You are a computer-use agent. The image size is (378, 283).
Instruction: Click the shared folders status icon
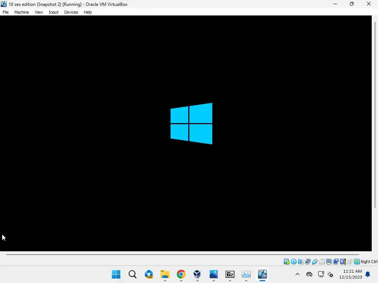coord(322,262)
